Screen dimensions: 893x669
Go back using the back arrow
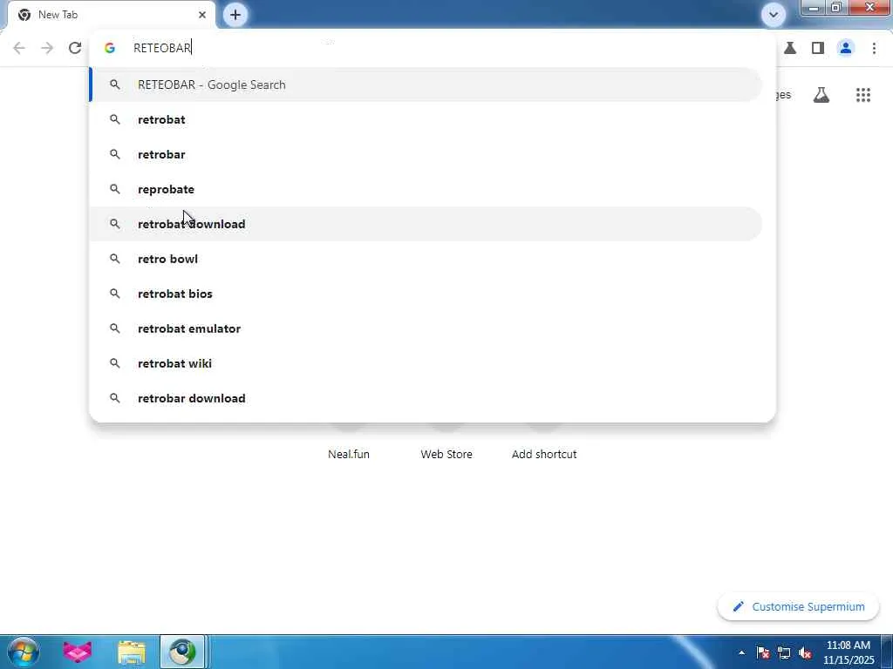pyautogui.click(x=19, y=48)
